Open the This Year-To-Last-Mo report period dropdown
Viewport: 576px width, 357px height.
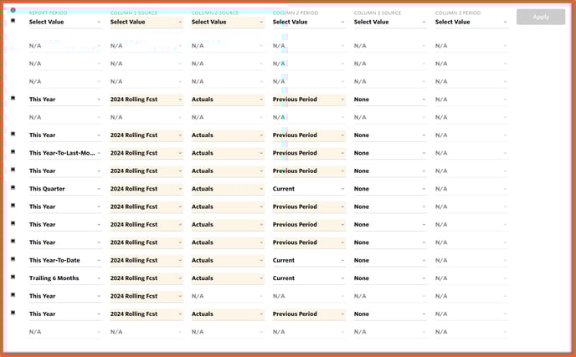pyautogui.click(x=65, y=153)
